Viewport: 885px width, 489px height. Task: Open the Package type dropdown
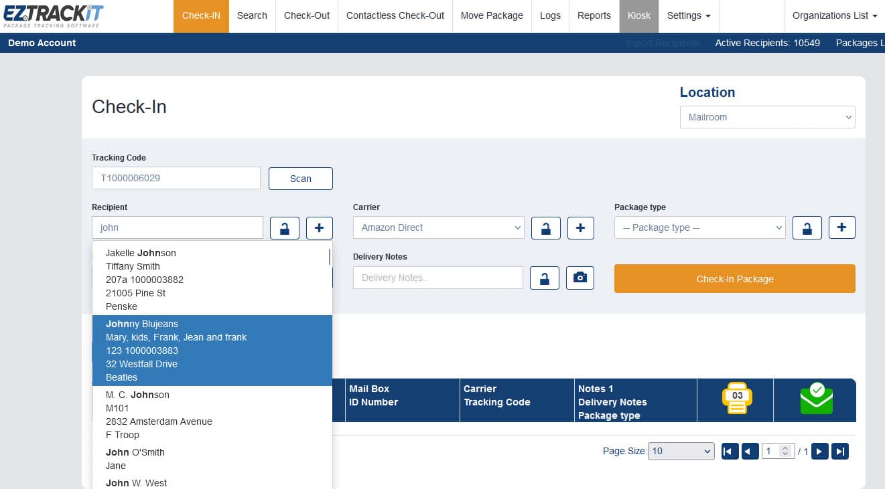pyautogui.click(x=699, y=228)
